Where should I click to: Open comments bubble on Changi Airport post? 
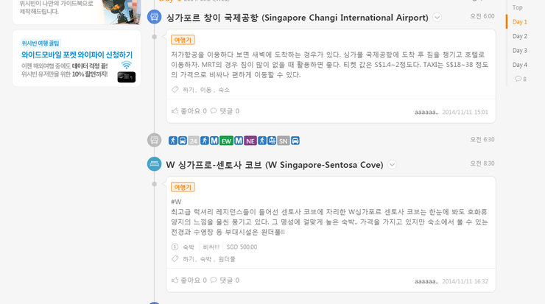coord(214,111)
